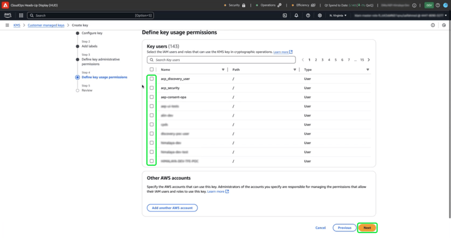Click the orange Next button
Viewport: 451px width, 238px height.
click(x=367, y=228)
